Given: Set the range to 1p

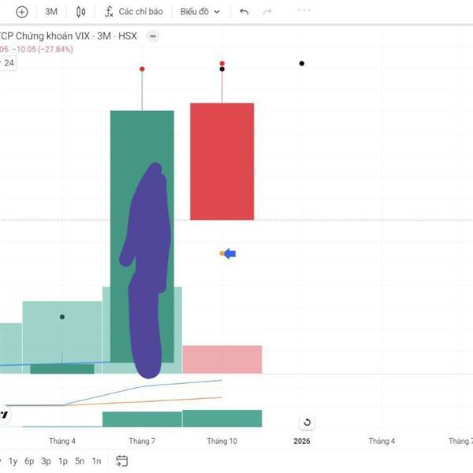Looking at the screenshot, I should (63, 461).
